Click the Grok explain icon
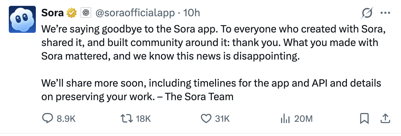 367,13
